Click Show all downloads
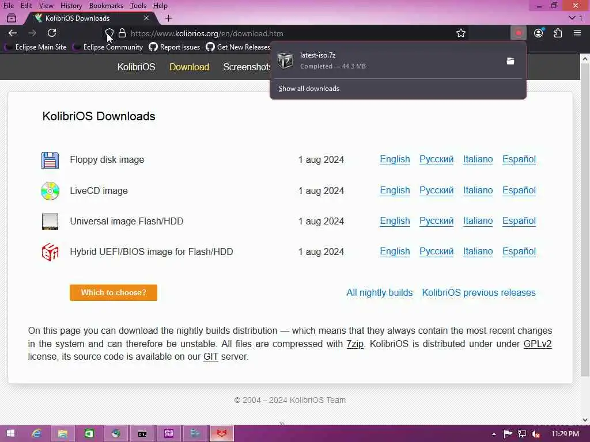Image resolution: width=590 pixels, height=442 pixels. click(x=309, y=89)
